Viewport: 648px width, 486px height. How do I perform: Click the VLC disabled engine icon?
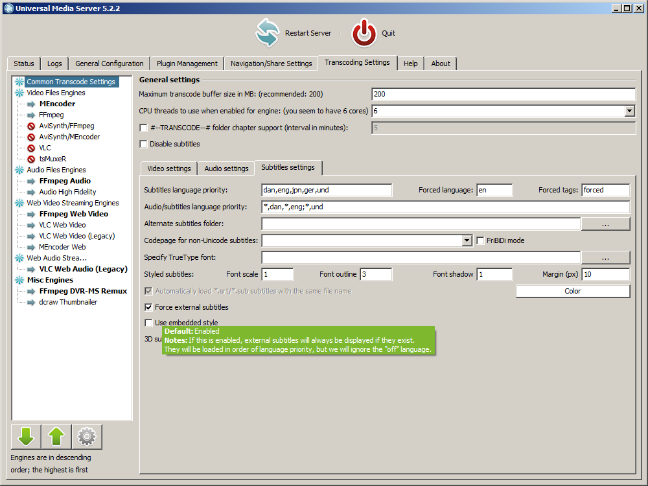coord(31,148)
